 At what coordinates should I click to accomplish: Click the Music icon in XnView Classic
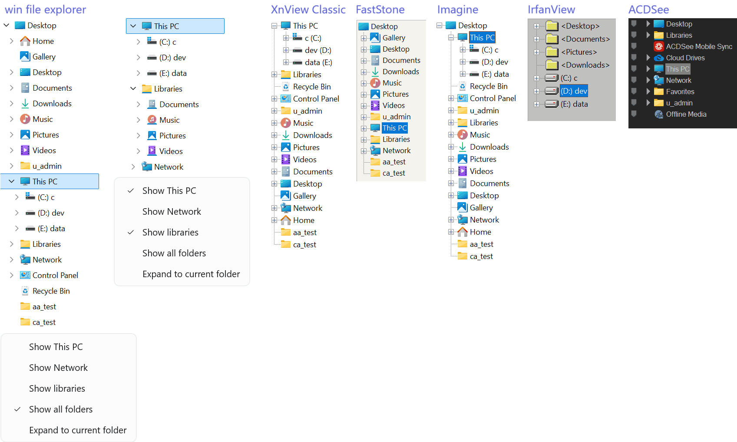click(x=286, y=123)
